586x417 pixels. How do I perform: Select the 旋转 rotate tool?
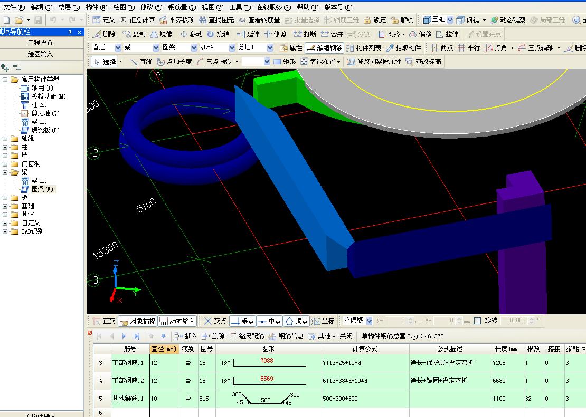[x=218, y=34]
